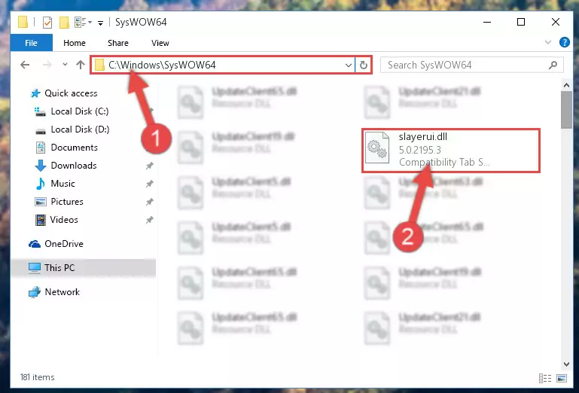Screen dimensions: 579x393
Task: Click the address bar path C:\Windows\SysWOW64
Action: 162,65
